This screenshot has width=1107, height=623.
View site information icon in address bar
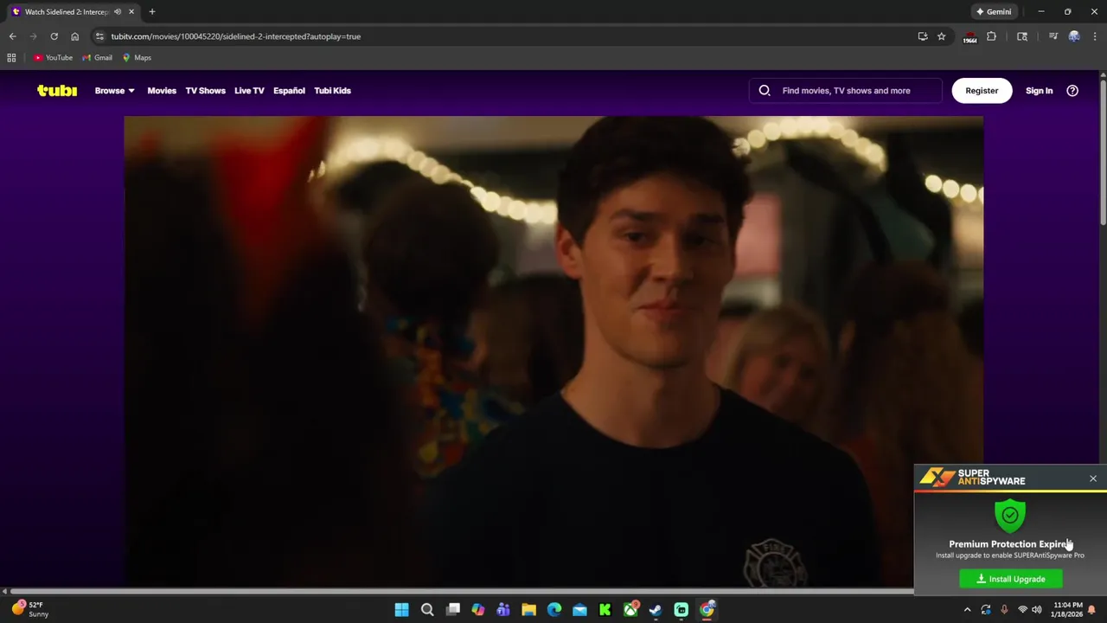click(x=99, y=36)
